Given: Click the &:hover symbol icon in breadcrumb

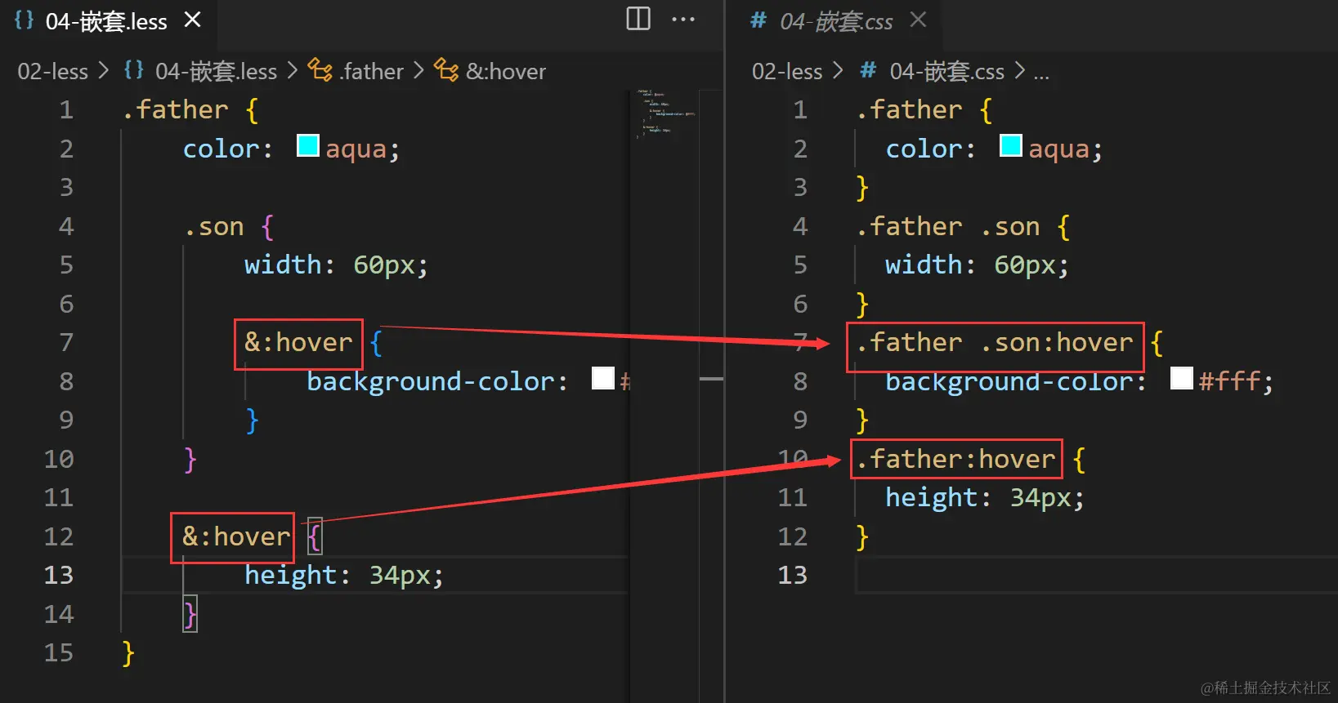Looking at the screenshot, I should pos(446,70).
